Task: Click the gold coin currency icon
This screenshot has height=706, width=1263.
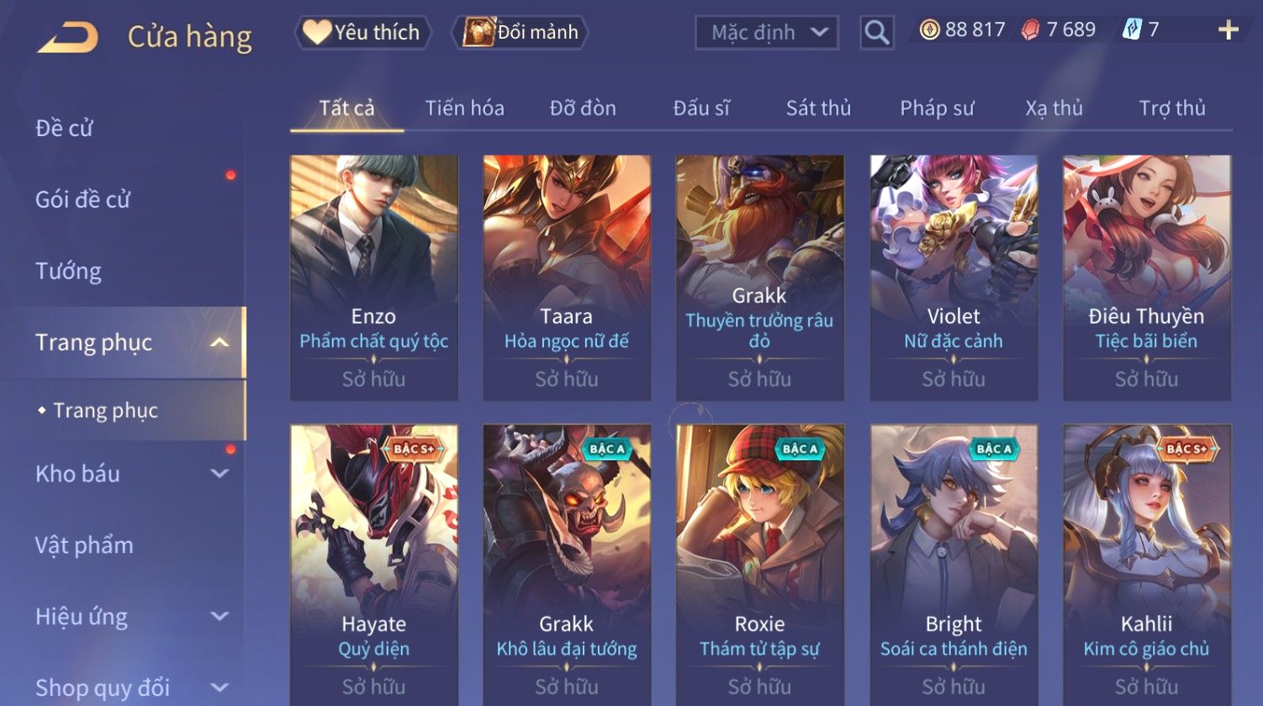Action: [x=929, y=30]
